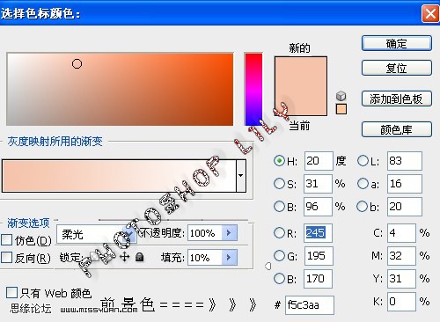Click the M magenta field 32
Screen dimensions: 440x322
tap(401, 256)
